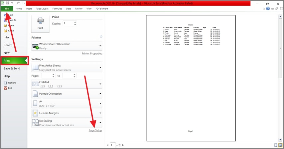Screen dimensions: 284x149
Task: Restore the workbook window icon
Action: point(277,9)
